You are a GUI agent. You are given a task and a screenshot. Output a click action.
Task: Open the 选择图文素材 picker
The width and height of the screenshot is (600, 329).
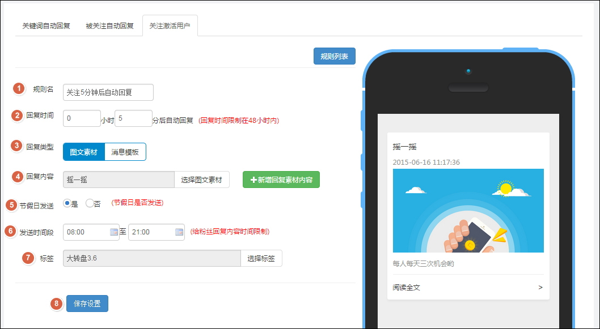[x=201, y=180]
